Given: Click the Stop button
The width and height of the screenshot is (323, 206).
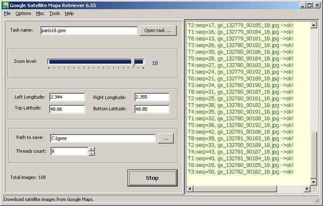Looking at the screenshot, I should click(x=152, y=178).
